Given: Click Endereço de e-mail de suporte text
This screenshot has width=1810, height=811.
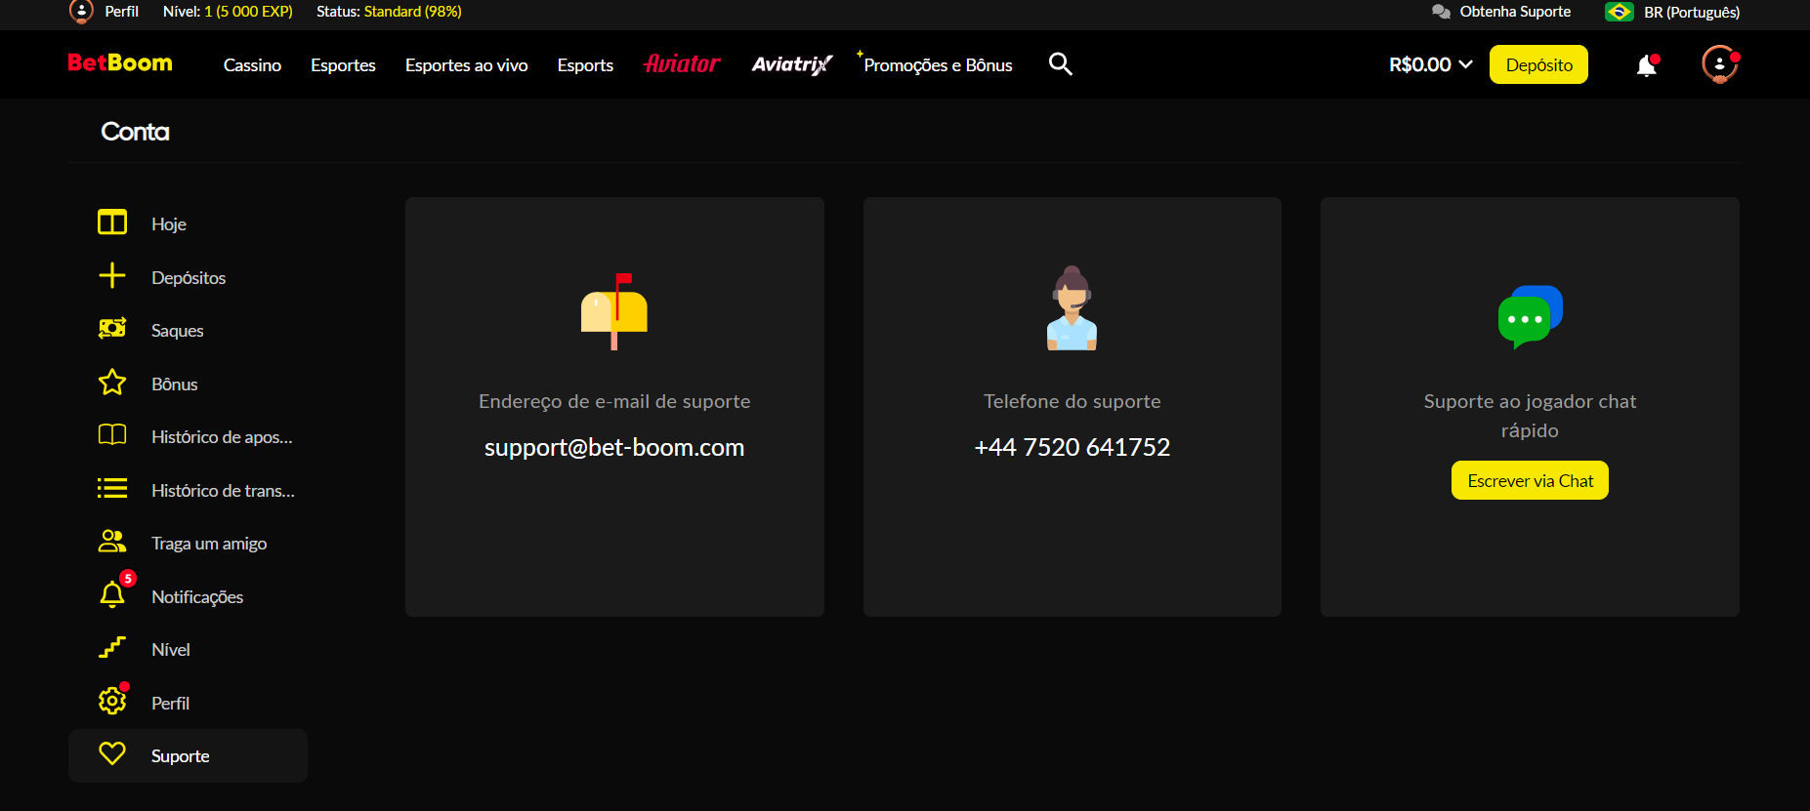Looking at the screenshot, I should click(x=614, y=401).
